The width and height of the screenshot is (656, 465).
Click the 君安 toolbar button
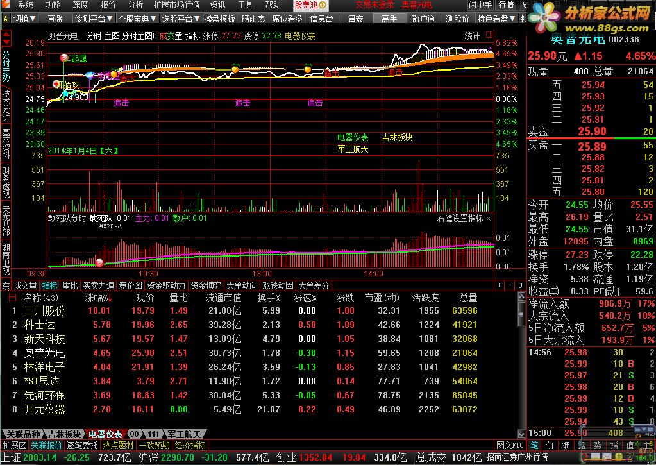tap(356, 19)
